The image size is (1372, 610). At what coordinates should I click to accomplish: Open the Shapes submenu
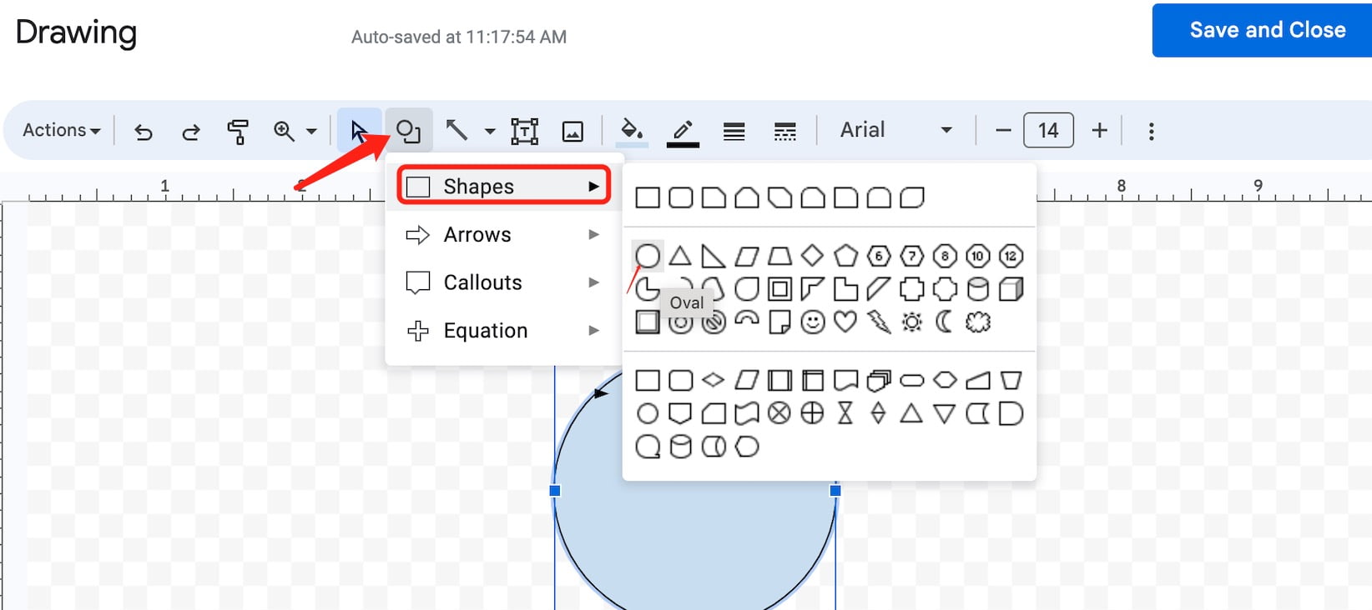(x=503, y=186)
